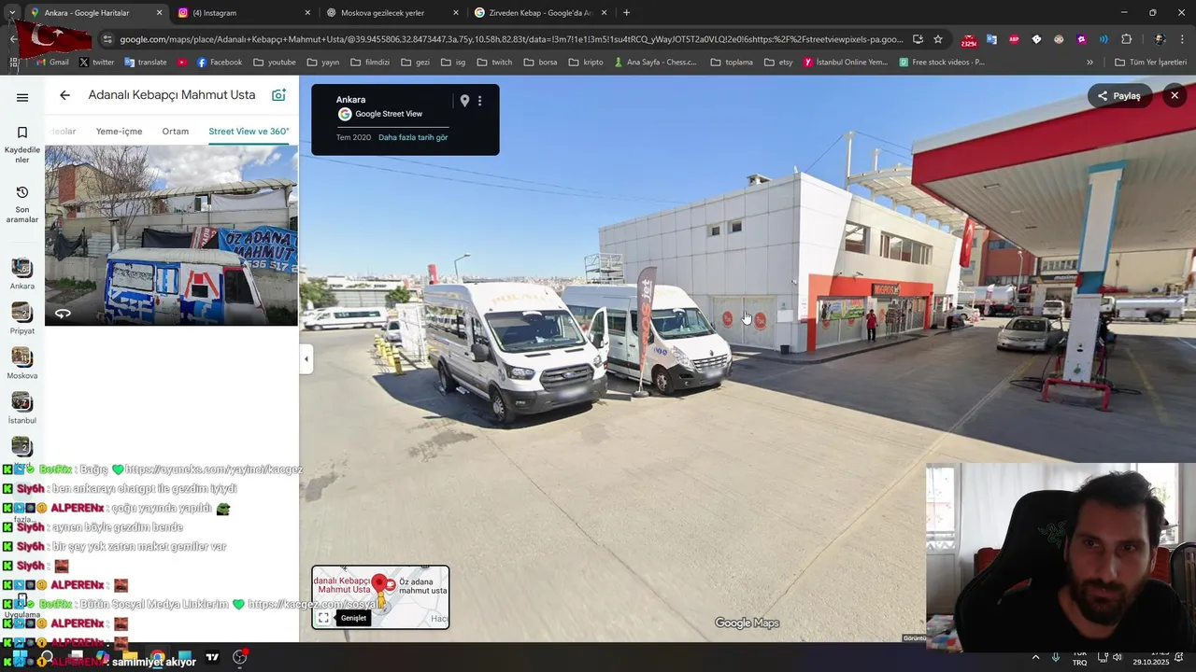
Task: Open OBS Studio from the taskbar
Action: [x=239, y=657]
